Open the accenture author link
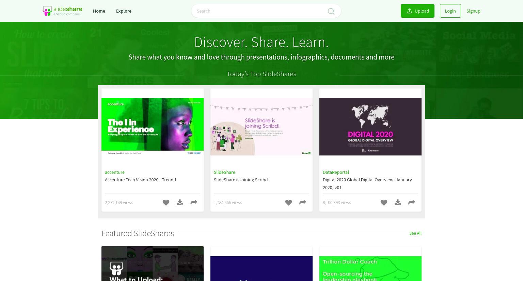 click(x=115, y=172)
